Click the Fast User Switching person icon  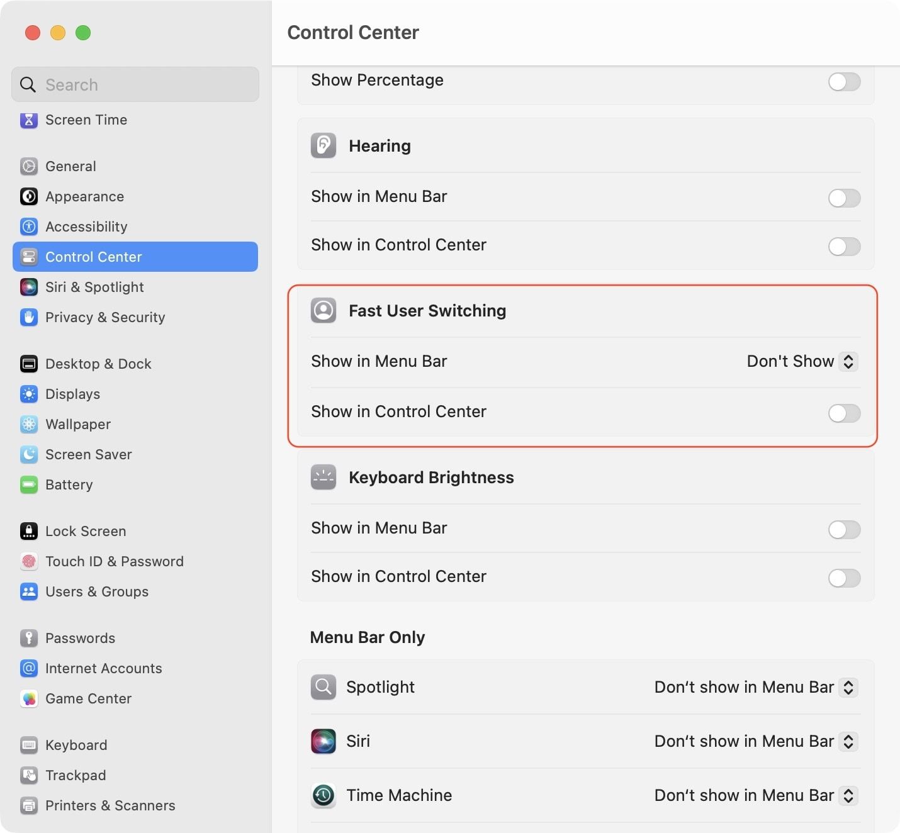tap(323, 311)
